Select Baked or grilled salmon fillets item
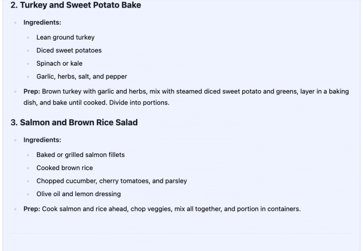 tap(80, 155)
